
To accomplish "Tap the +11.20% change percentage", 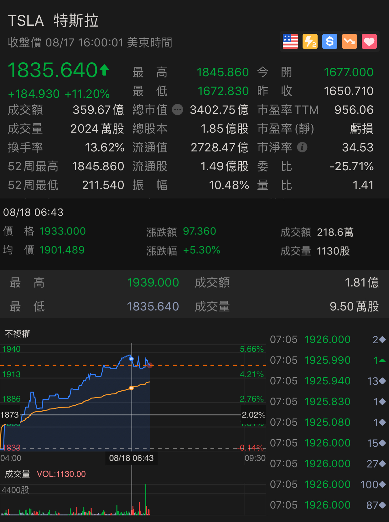I will click(x=87, y=94).
